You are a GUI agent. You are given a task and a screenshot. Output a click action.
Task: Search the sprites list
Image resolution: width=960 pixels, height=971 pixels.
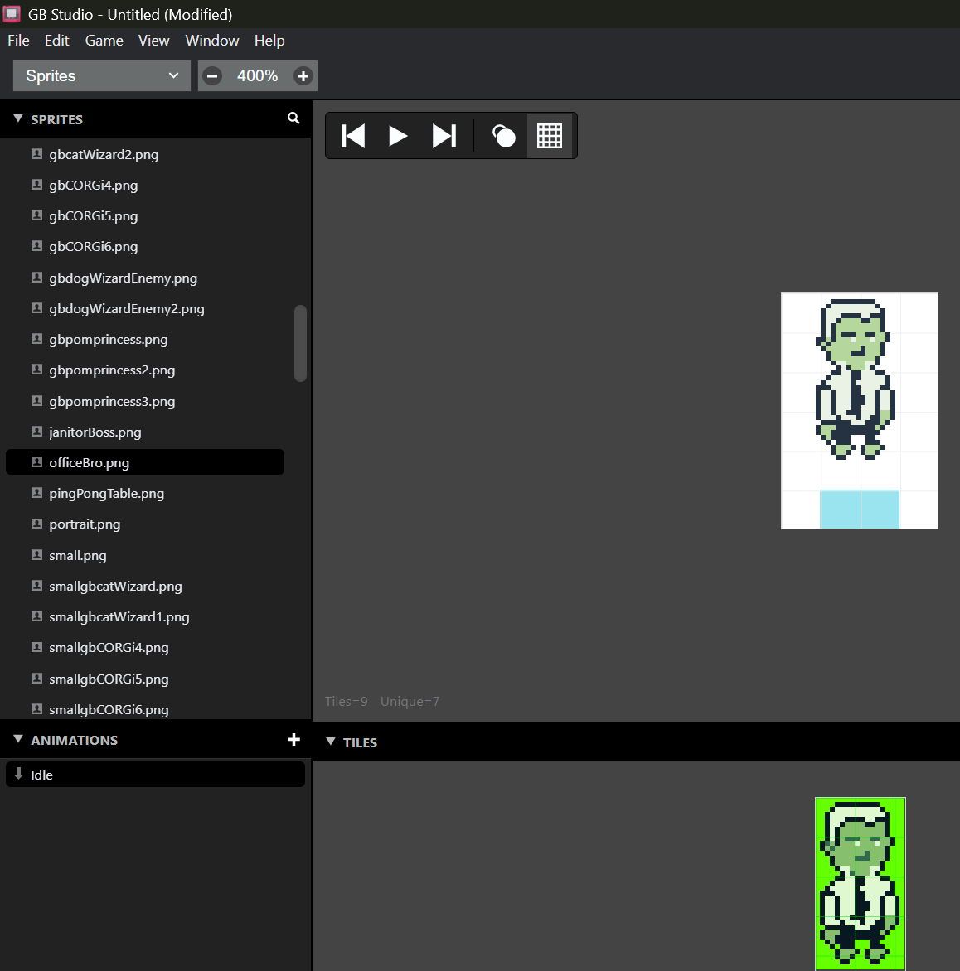293,118
